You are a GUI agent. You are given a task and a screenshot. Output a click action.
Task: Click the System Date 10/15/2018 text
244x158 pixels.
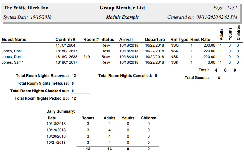tap(27, 17)
